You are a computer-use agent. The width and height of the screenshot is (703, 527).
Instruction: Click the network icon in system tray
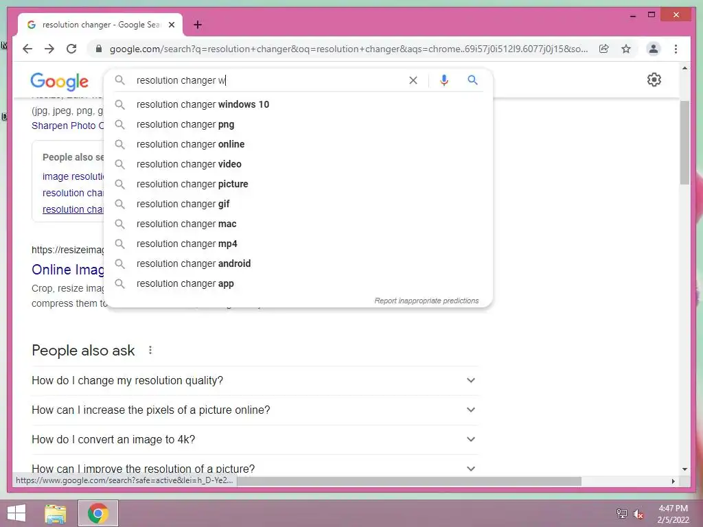pyautogui.click(x=622, y=513)
